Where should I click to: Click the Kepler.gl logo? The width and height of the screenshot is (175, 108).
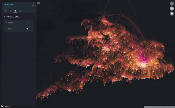[x=10, y=5]
